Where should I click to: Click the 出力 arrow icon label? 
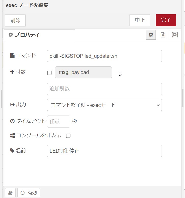click(x=12, y=105)
